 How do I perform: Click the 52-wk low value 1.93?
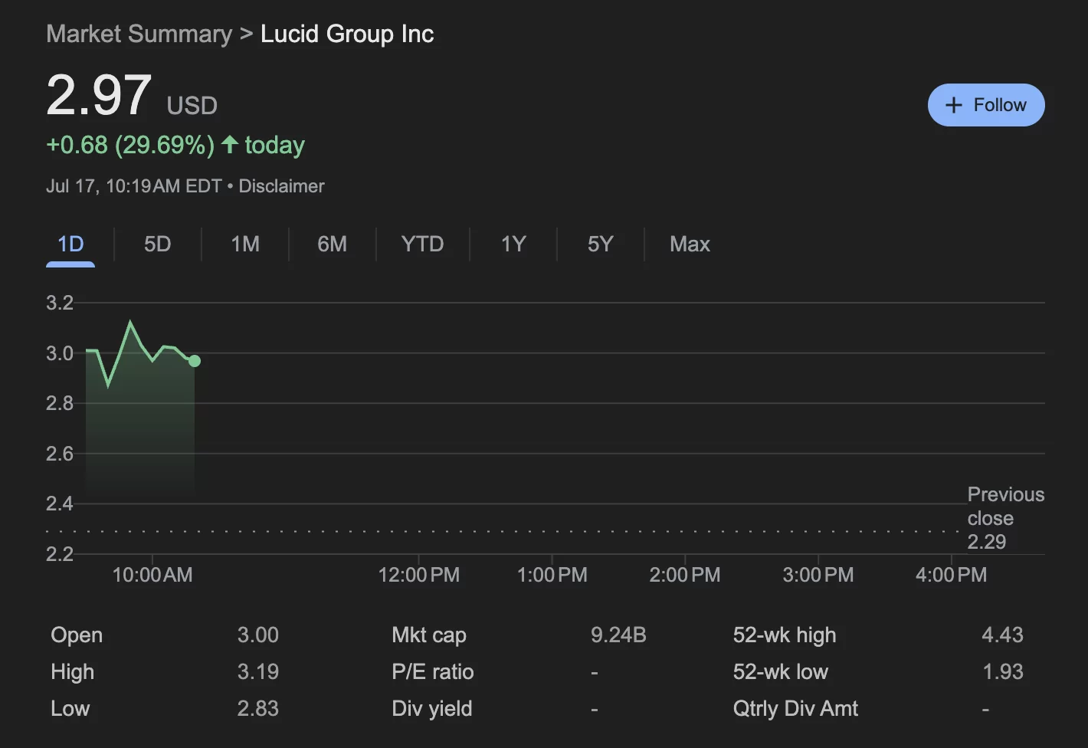pyautogui.click(x=1003, y=671)
